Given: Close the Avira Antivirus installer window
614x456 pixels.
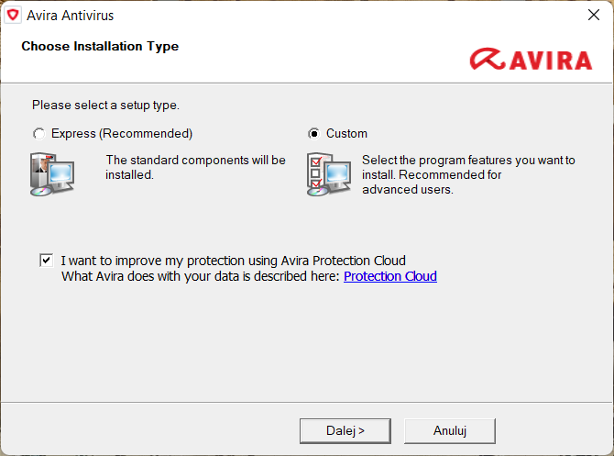Looking at the screenshot, I should tap(592, 16).
